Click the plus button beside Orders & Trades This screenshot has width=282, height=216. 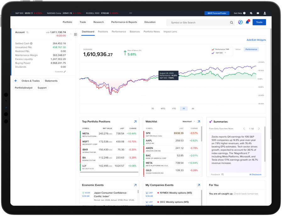click(16, 81)
